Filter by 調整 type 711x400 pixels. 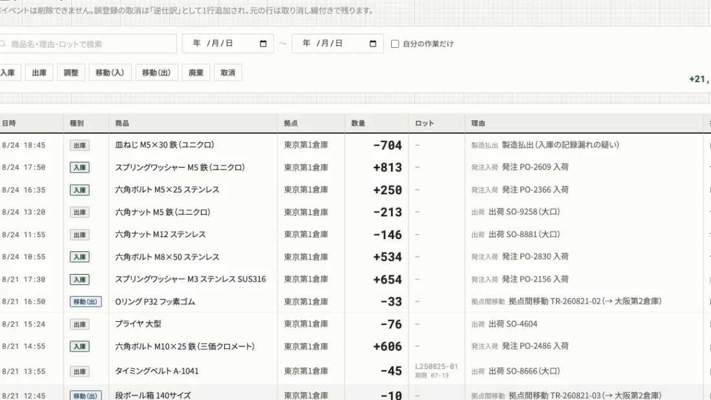point(71,72)
